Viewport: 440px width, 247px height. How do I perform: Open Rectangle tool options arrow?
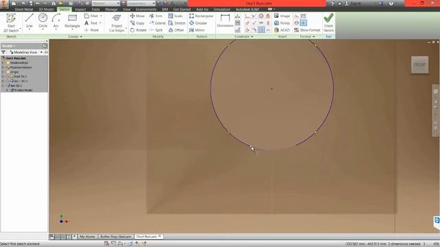pos(72,30)
